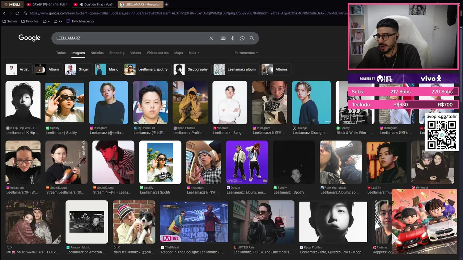Open the Vídeos search tab

tap(136, 53)
